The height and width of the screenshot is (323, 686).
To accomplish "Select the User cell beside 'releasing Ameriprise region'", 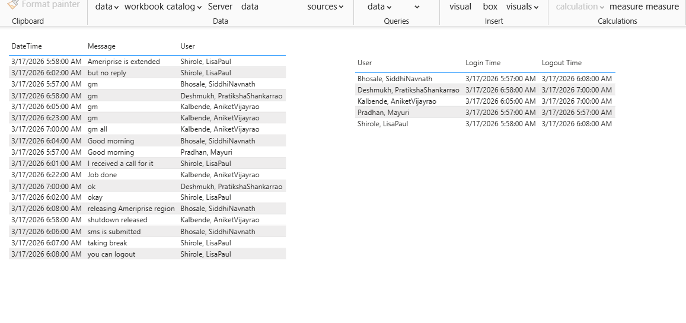I will (218, 209).
